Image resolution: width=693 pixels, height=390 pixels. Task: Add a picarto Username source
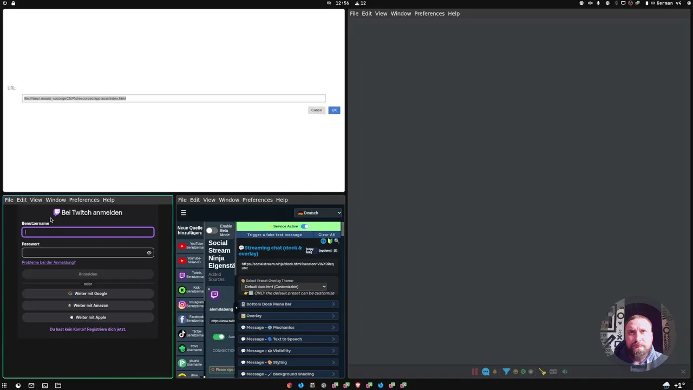pos(191,363)
